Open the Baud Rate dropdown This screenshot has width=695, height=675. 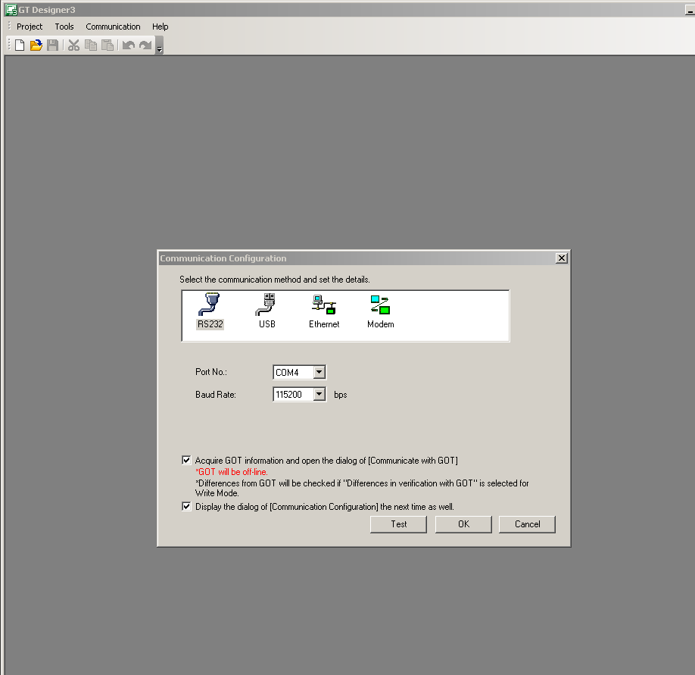pyautogui.click(x=319, y=394)
